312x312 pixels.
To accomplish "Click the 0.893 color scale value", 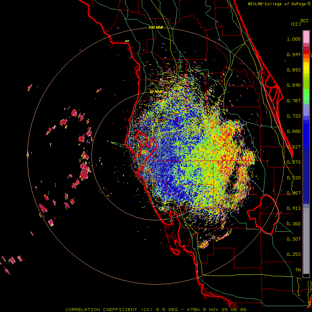I will point(294,70).
